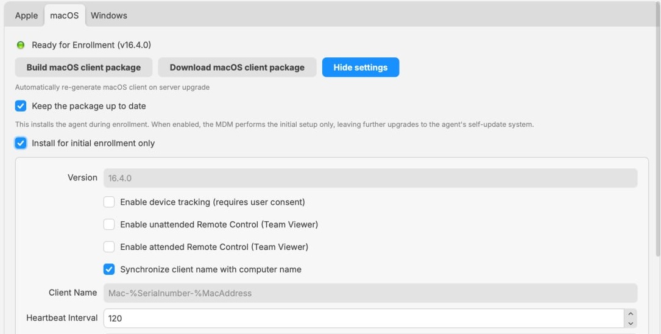Click Download macOS client package button
The width and height of the screenshot is (661, 334).
[x=237, y=68]
